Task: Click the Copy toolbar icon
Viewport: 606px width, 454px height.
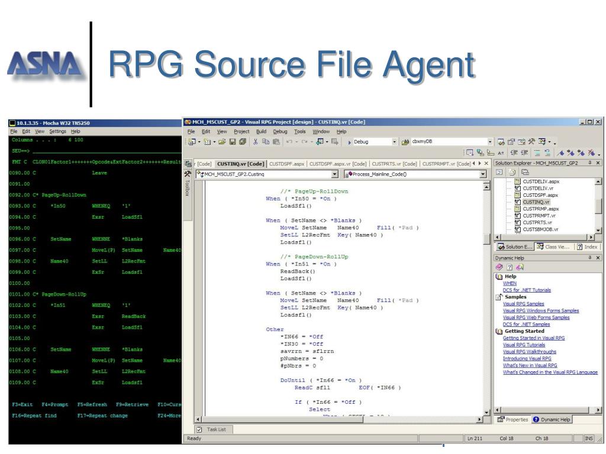Action: click(x=266, y=142)
